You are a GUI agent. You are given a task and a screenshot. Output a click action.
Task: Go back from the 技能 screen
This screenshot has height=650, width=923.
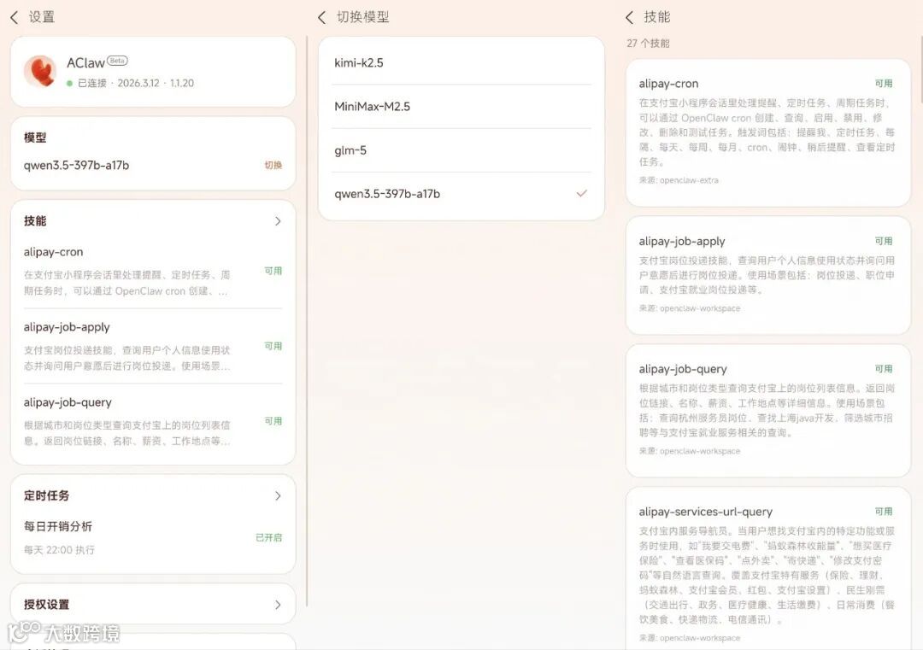(x=629, y=17)
